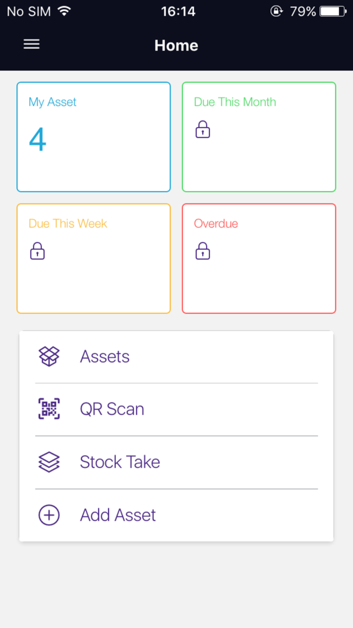This screenshot has width=353, height=628.
Task: Open the hamburger navigation menu
Action: pyautogui.click(x=31, y=44)
